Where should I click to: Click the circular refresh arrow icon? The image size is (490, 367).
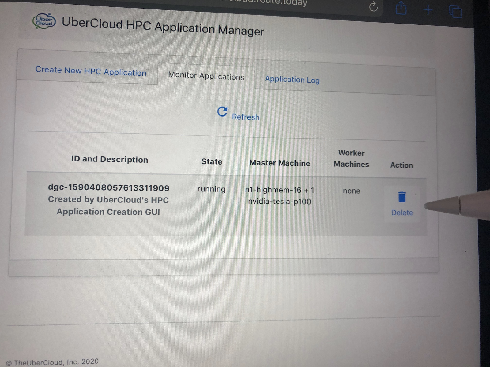pyautogui.click(x=222, y=112)
